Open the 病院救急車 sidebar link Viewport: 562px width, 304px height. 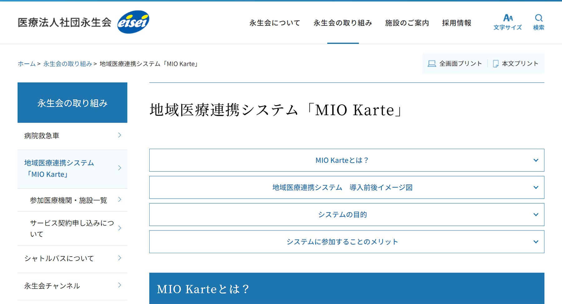pos(72,136)
